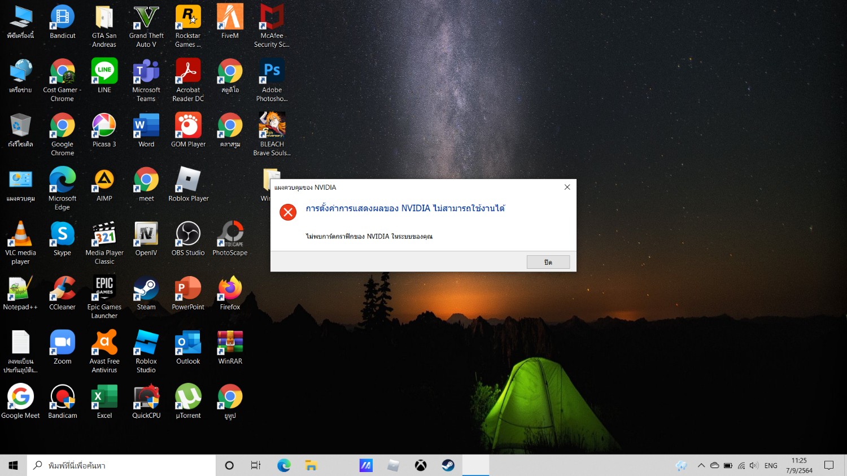
Task: Open the Google Chrome desktop shortcut
Action: (63, 134)
